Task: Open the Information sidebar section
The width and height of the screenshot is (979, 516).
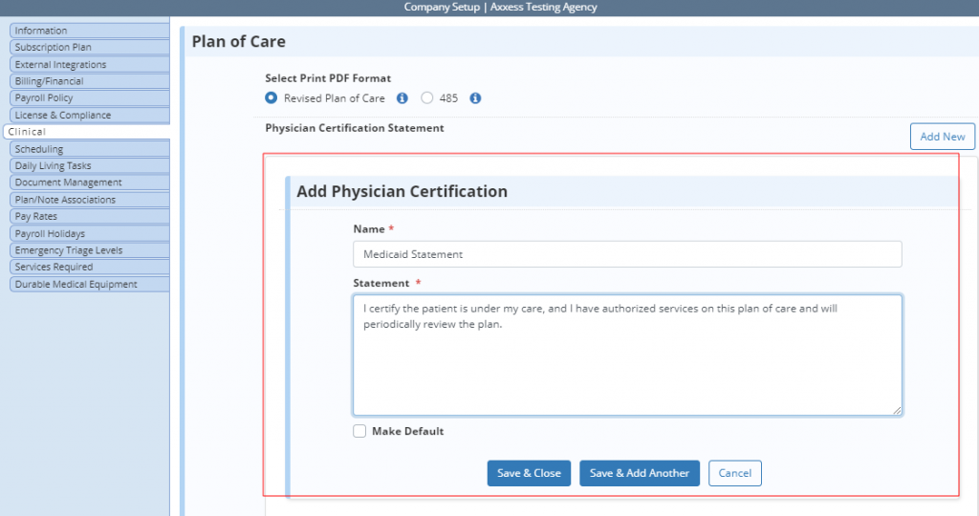Action: click(89, 31)
